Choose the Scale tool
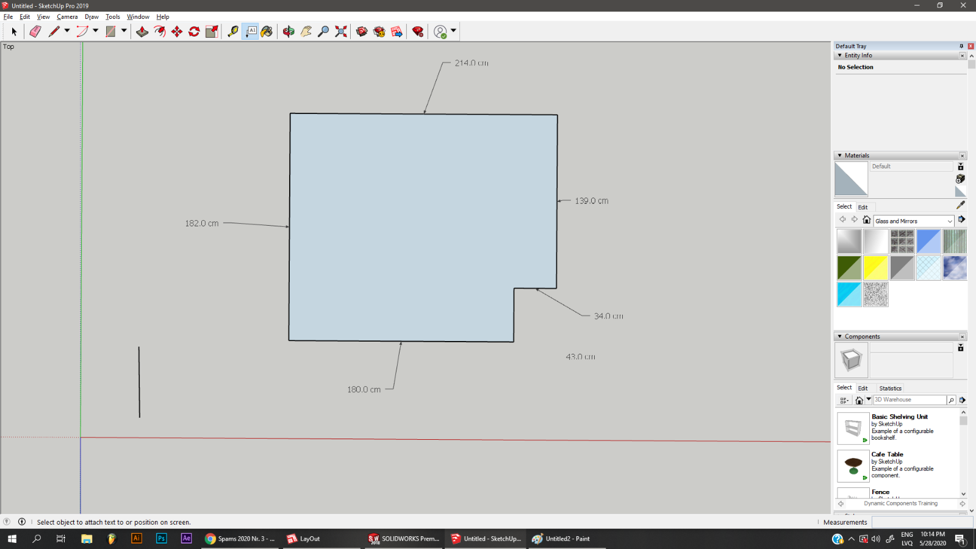Screen dimensions: 976x549 pos(212,32)
